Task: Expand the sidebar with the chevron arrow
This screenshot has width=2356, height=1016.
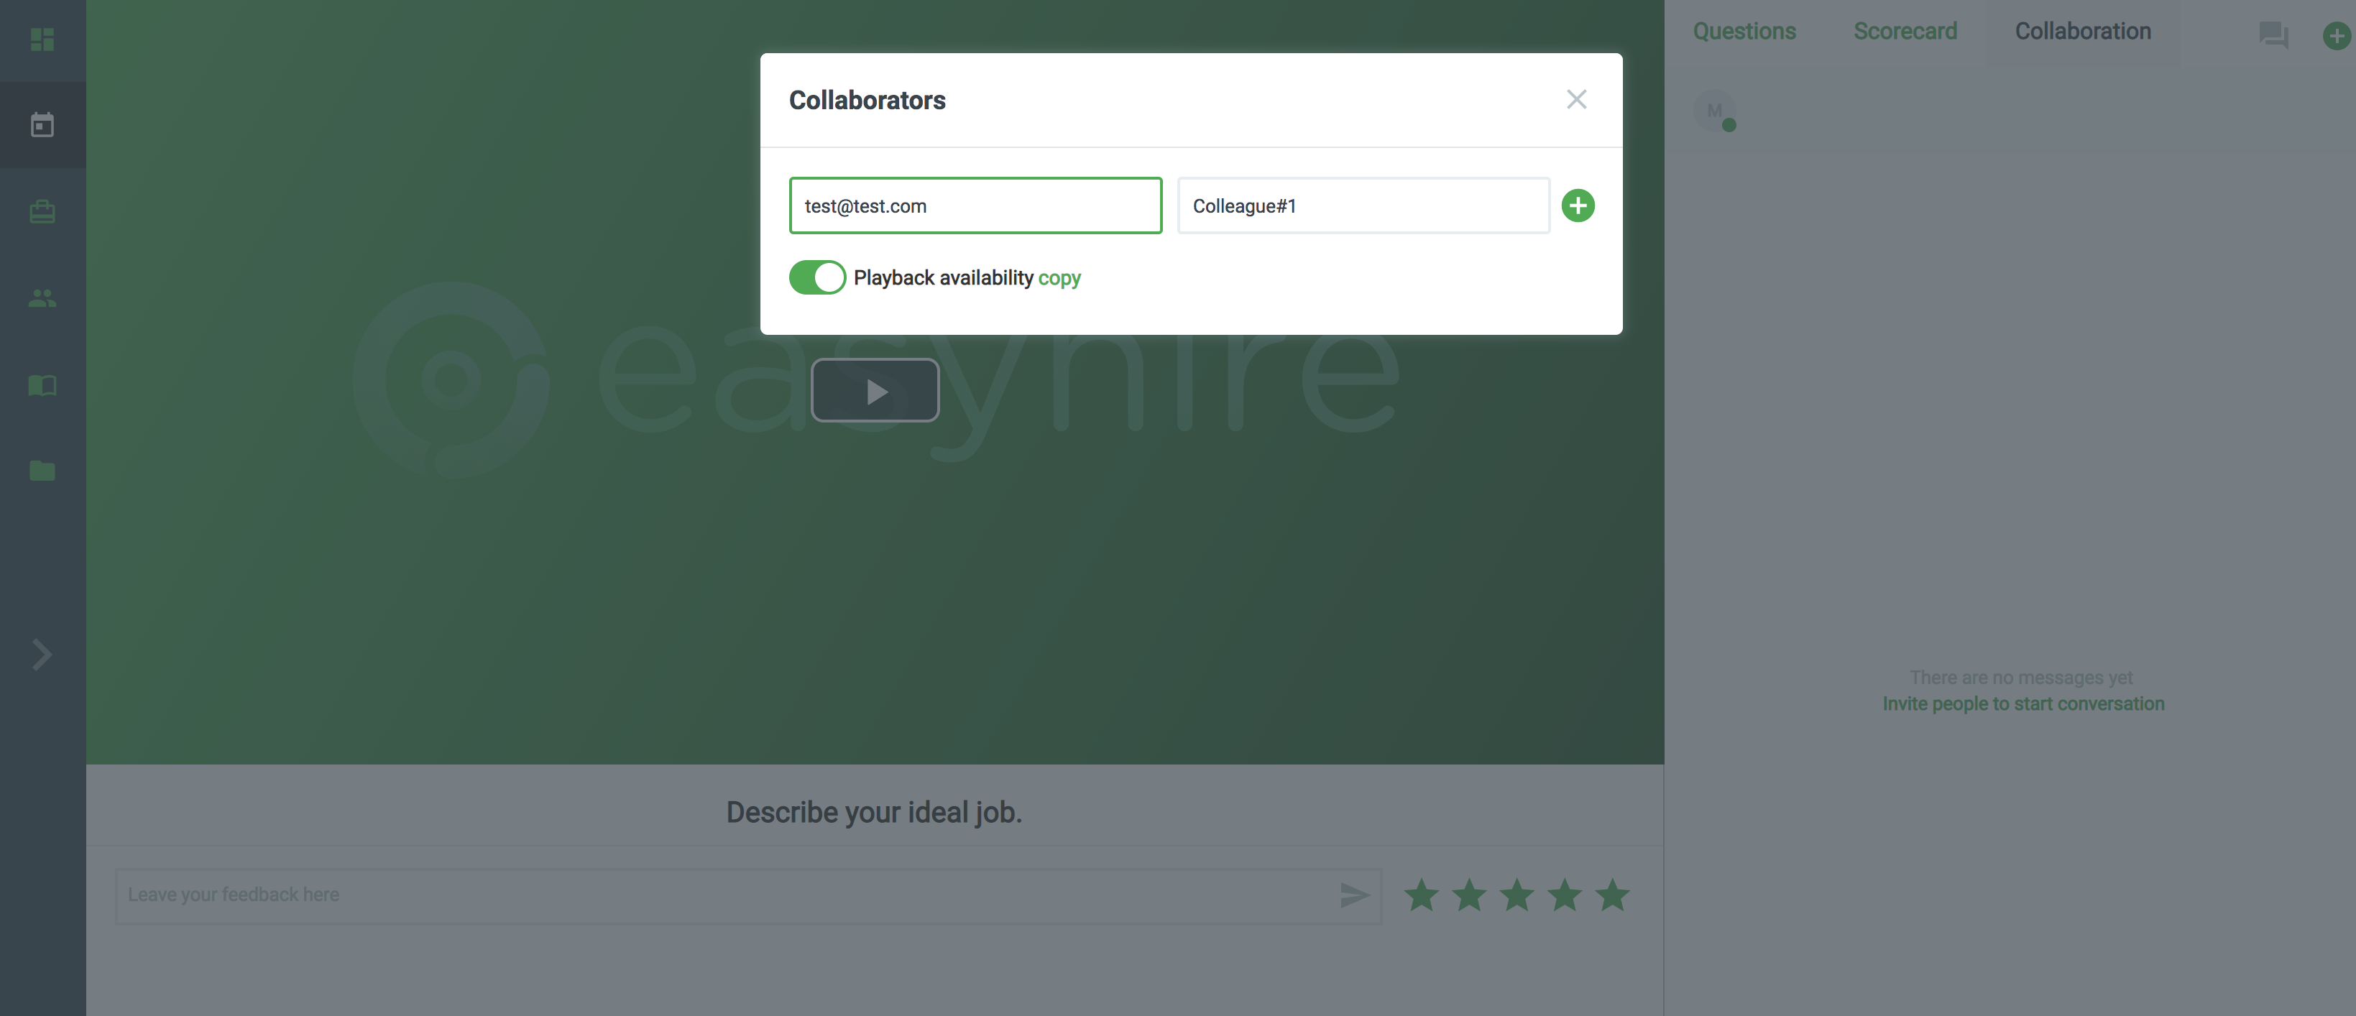Action: pyautogui.click(x=42, y=655)
